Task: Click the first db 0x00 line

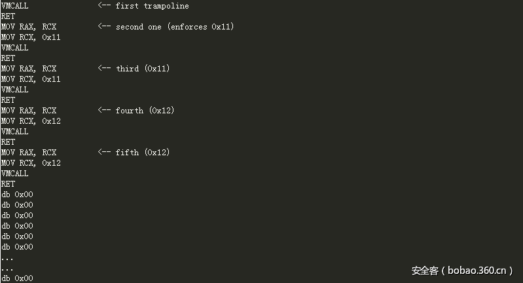Action: click(17, 195)
